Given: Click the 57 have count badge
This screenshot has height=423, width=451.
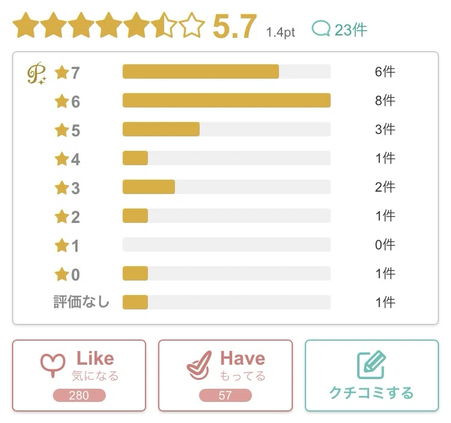Looking at the screenshot, I should 226,395.
